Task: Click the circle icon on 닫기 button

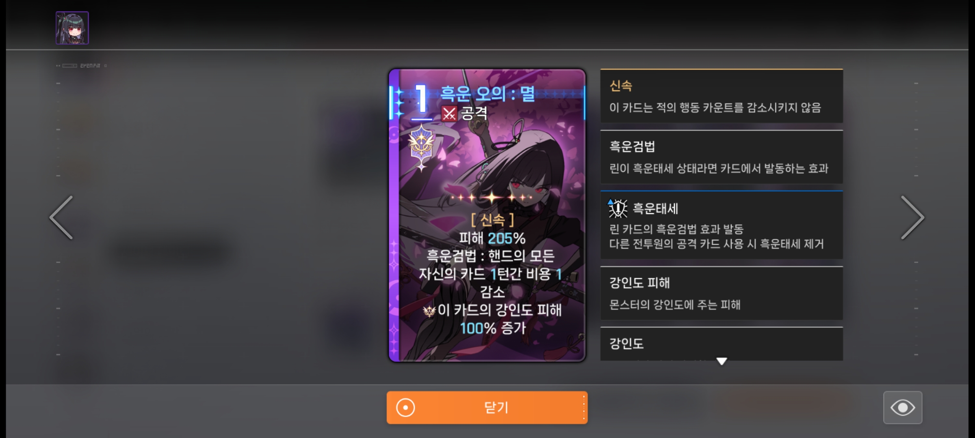Action: point(405,408)
